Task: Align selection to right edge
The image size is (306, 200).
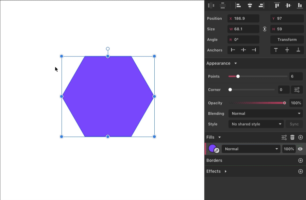Action: click(x=261, y=5)
